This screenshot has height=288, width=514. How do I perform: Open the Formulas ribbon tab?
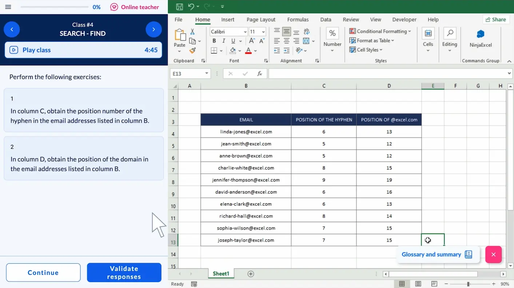click(298, 20)
